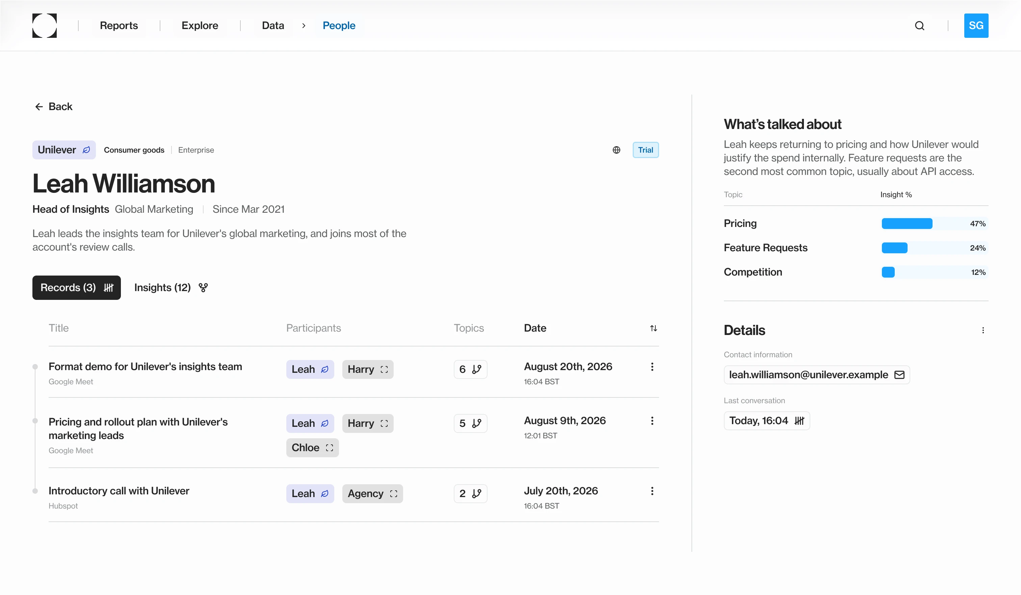Switch to the Records (3) tab
The image size is (1021, 595).
77,288
